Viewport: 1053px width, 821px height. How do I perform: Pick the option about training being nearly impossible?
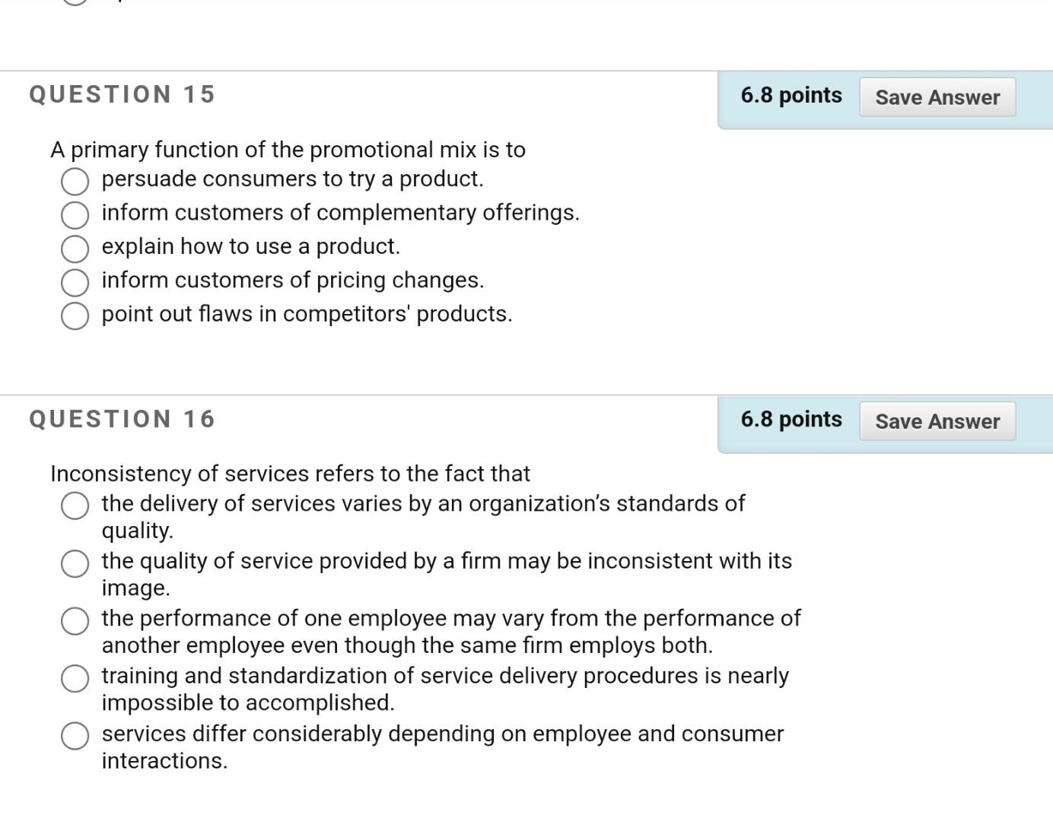75,679
